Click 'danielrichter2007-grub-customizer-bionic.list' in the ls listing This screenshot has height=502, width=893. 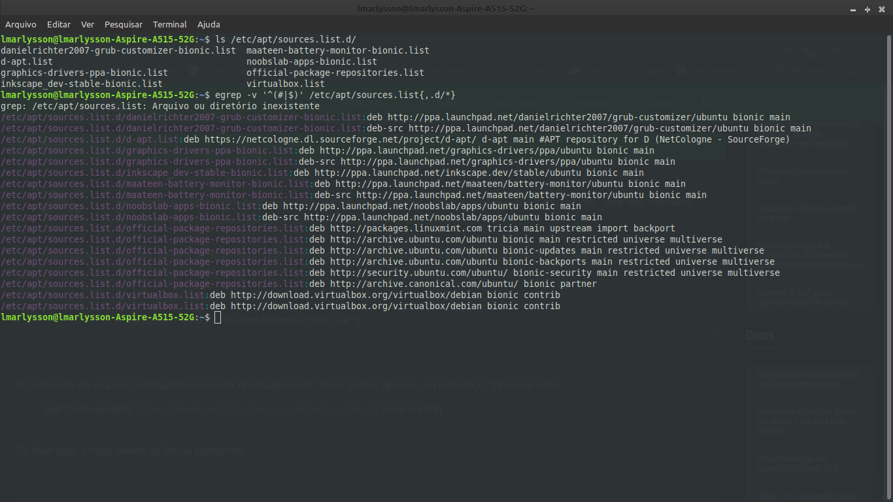pos(118,50)
